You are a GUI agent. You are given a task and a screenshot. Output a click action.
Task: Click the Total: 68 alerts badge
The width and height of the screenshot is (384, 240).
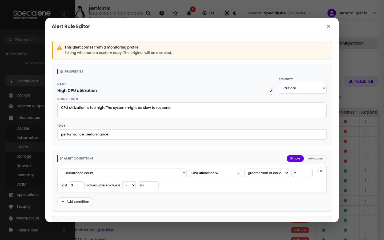361,82
